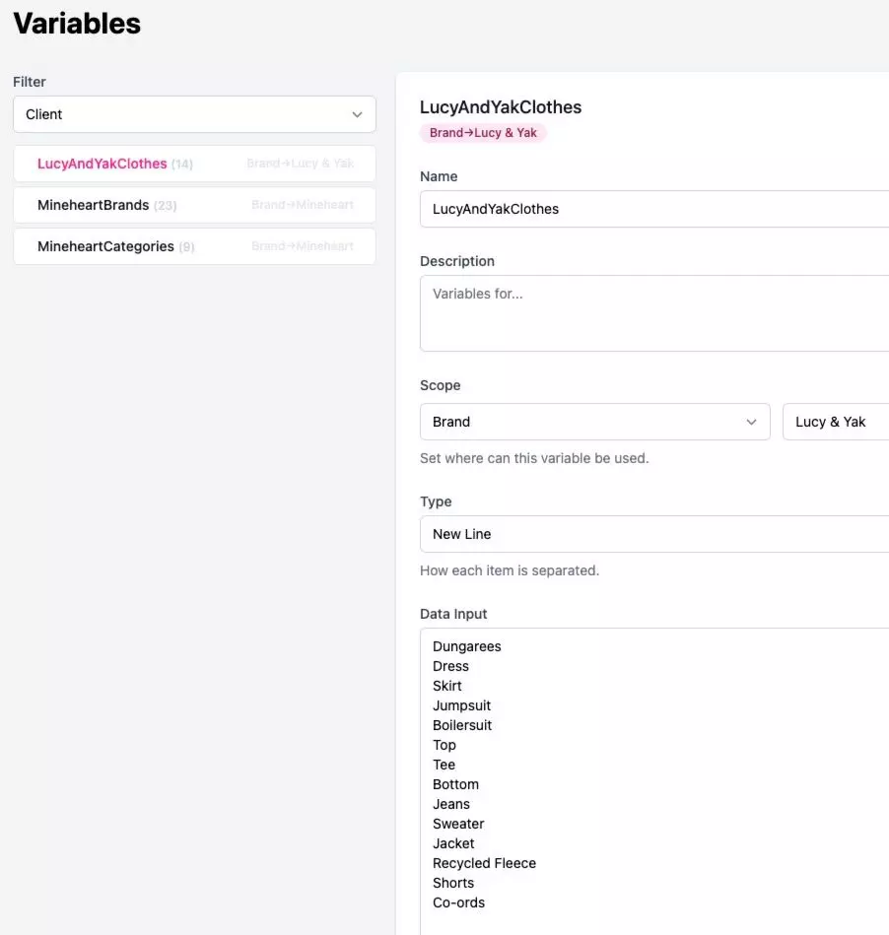The width and height of the screenshot is (889, 935).
Task: Open the Lucy & Yak scope selector
Action: point(836,422)
